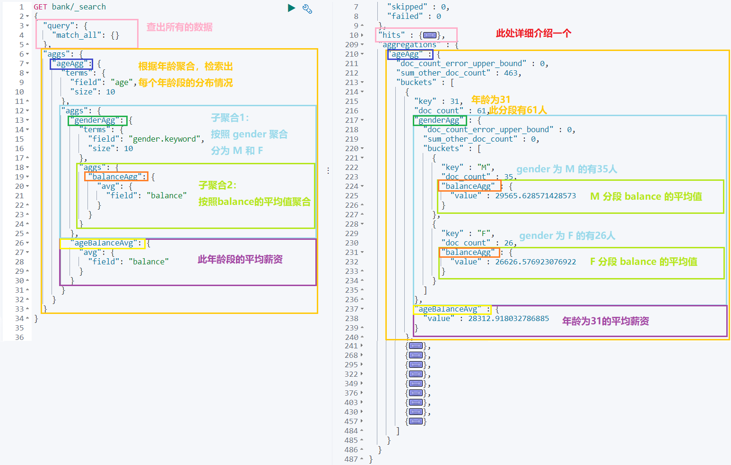Grab the three-dot panel divider handle
Viewport: 731px width, 465px height.
[328, 170]
